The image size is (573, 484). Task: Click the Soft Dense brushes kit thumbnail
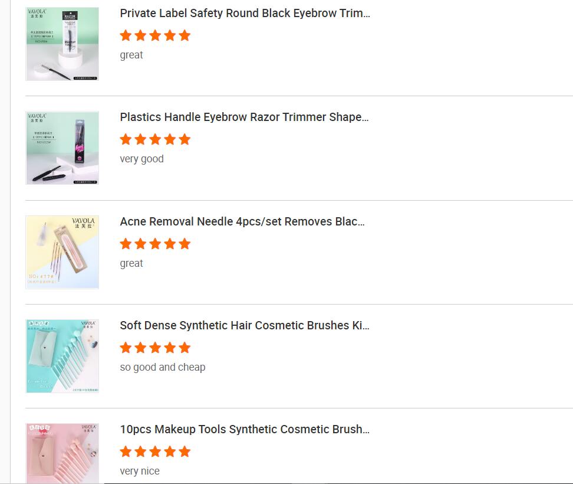62,356
